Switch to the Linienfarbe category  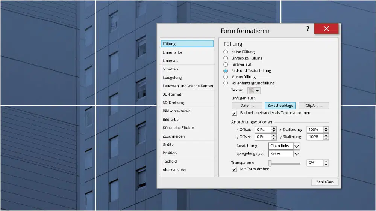pyautogui.click(x=173, y=52)
